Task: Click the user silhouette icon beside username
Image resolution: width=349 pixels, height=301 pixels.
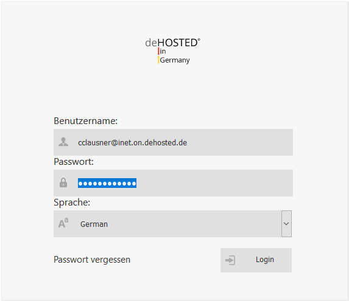Action: pos(63,142)
